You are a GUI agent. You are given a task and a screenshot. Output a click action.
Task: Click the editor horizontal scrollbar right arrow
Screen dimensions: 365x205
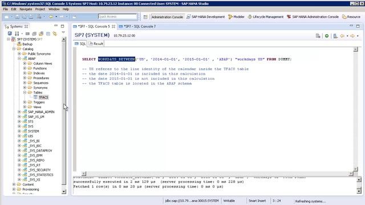351,174
